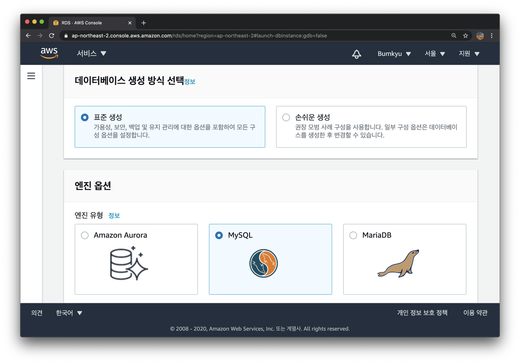The width and height of the screenshot is (520, 364).
Task: Click the MariaDB seal logo
Action: [398, 263]
